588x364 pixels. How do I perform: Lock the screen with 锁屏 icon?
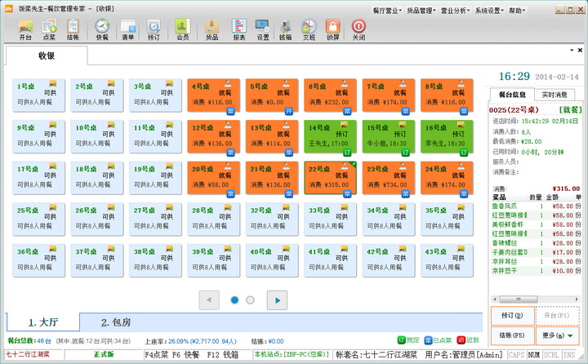pyautogui.click(x=332, y=29)
